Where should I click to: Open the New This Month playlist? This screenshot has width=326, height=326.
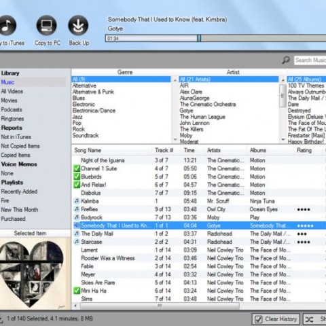click(20, 209)
